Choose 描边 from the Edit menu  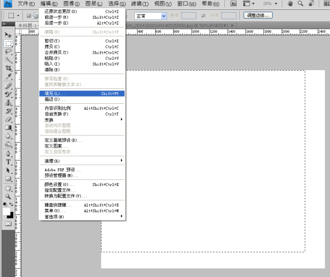(x=82, y=99)
